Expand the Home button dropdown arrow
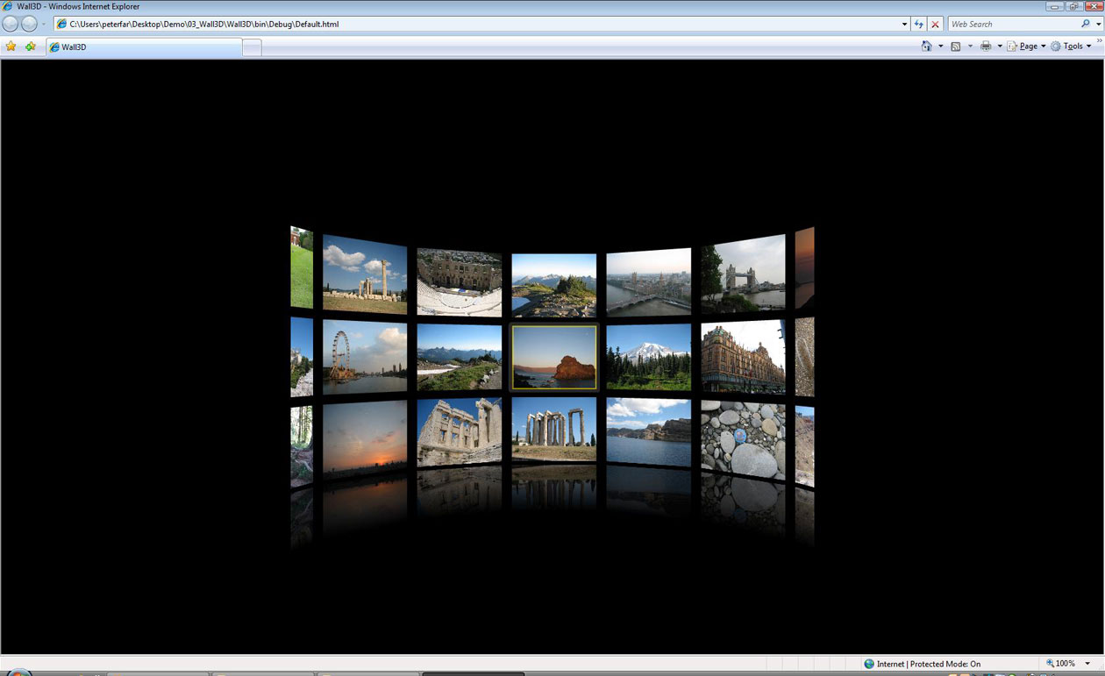 coord(940,46)
